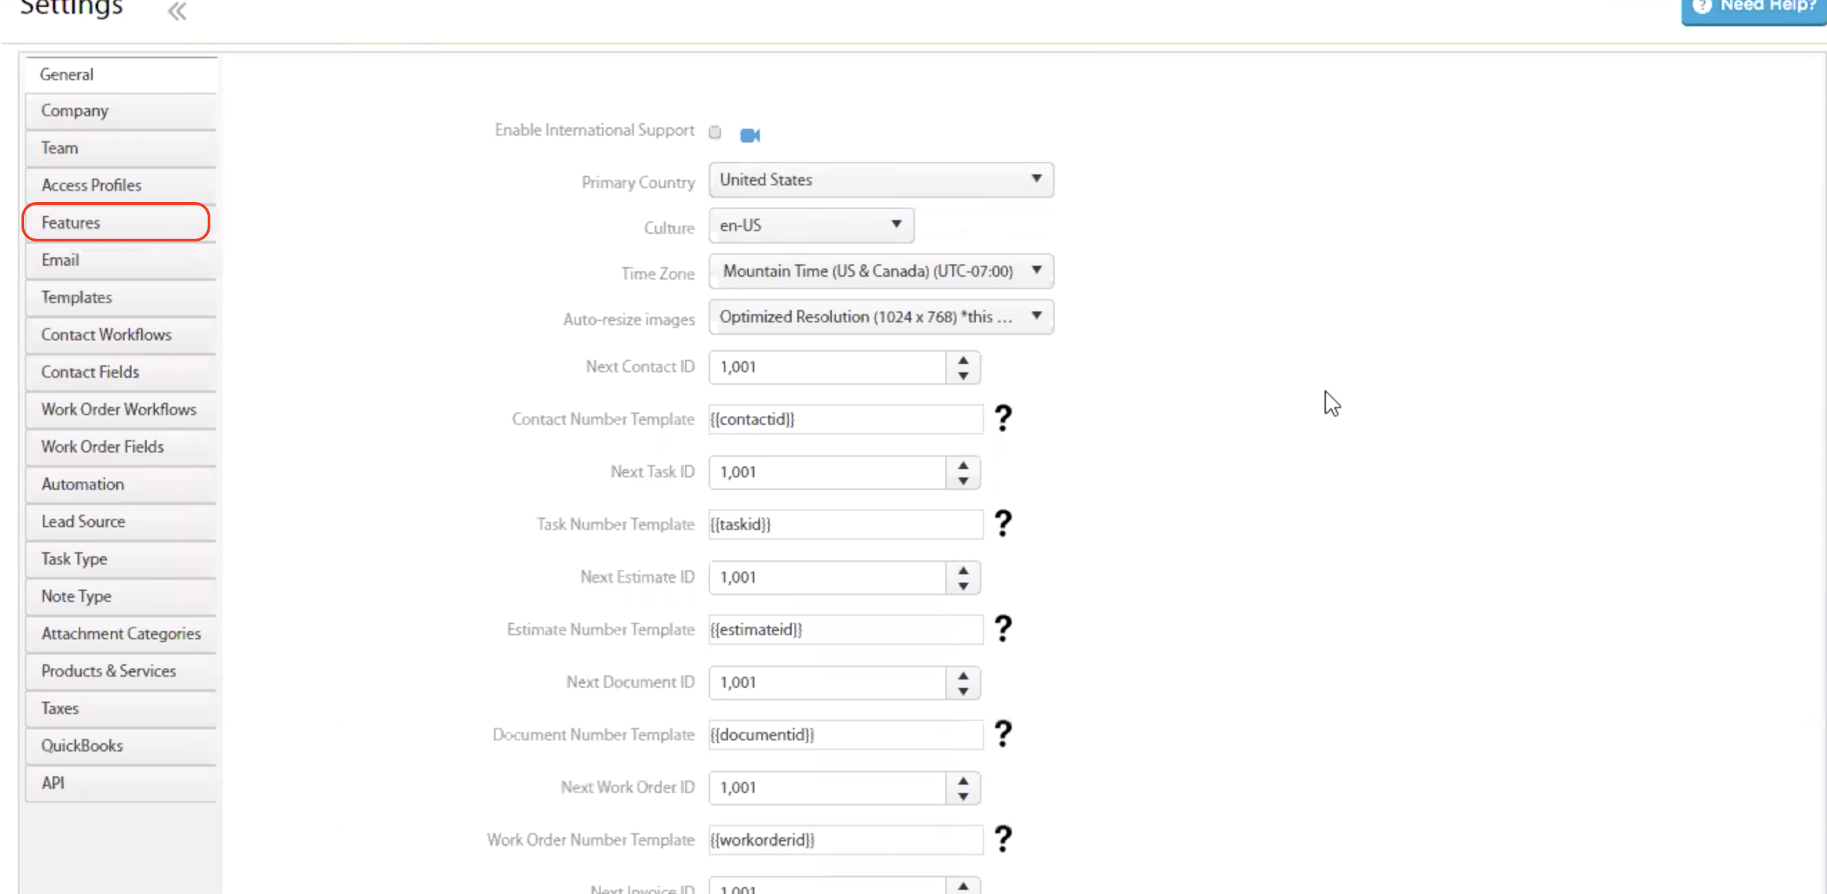Open the Note Type tab

tap(120, 596)
